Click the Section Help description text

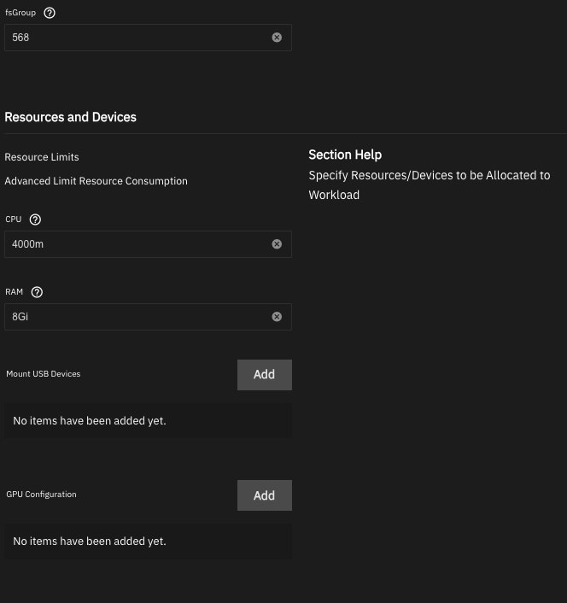click(x=430, y=185)
